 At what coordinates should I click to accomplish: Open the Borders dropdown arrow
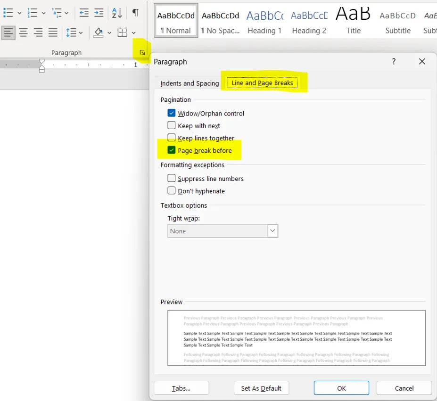[133, 33]
